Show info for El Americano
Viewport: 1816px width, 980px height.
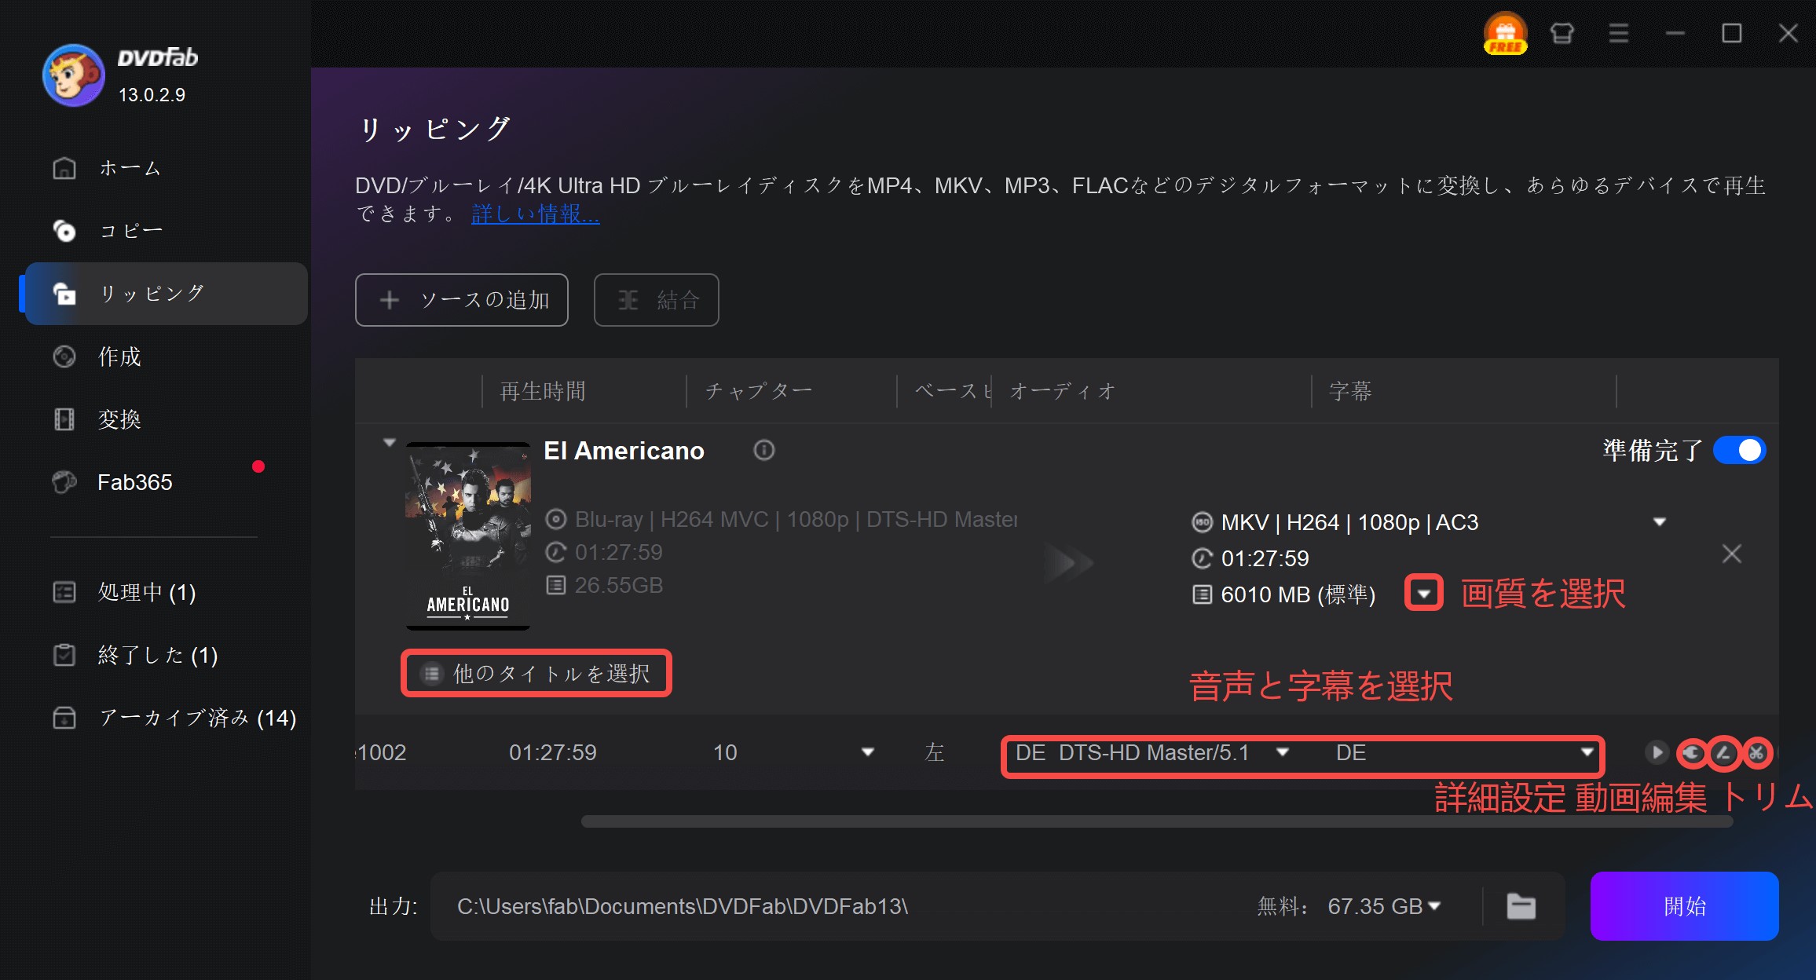tap(763, 450)
